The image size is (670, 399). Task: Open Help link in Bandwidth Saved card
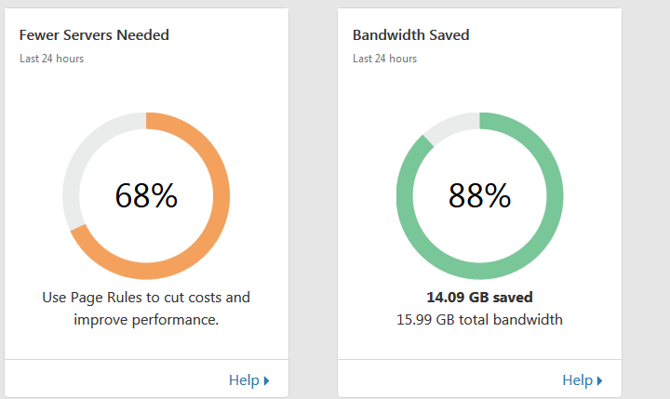coord(577,379)
